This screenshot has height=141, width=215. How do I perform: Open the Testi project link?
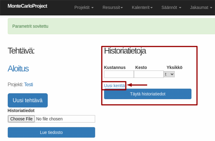pos(28,85)
